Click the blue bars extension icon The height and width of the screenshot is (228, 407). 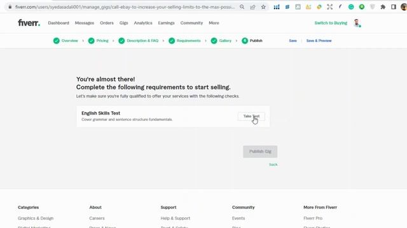tap(277, 7)
